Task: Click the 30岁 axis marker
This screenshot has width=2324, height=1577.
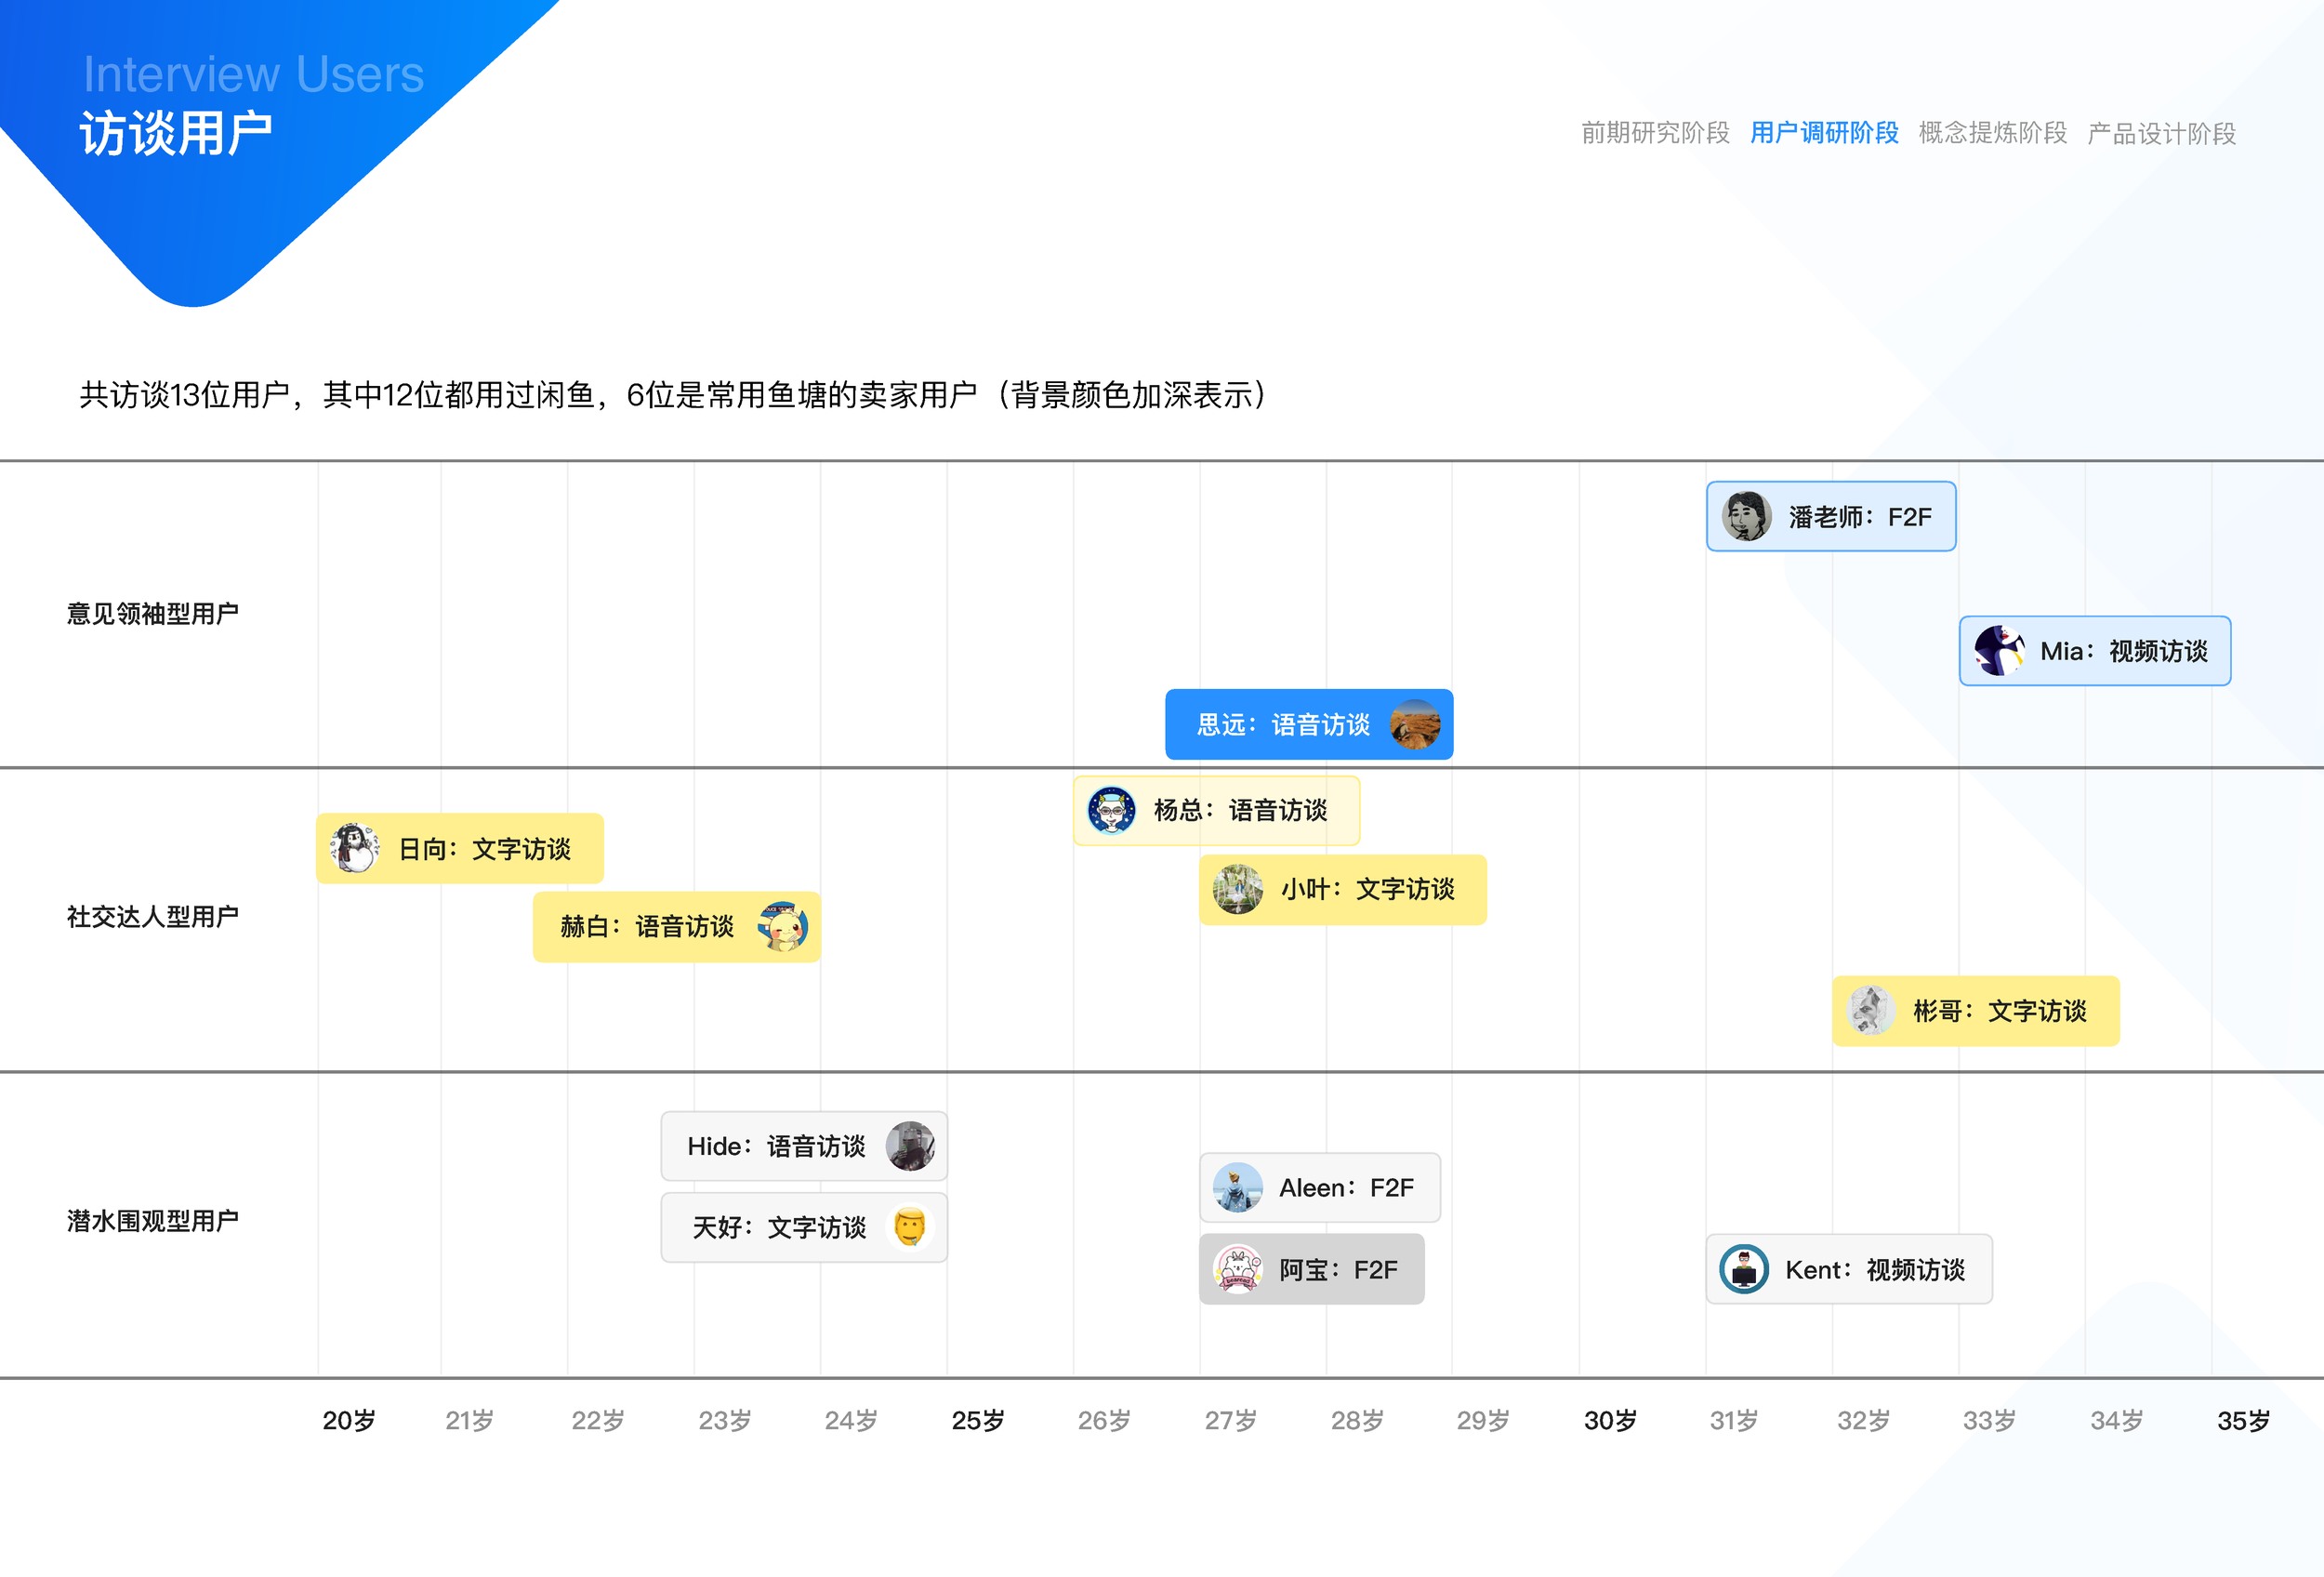Action: point(1610,1420)
